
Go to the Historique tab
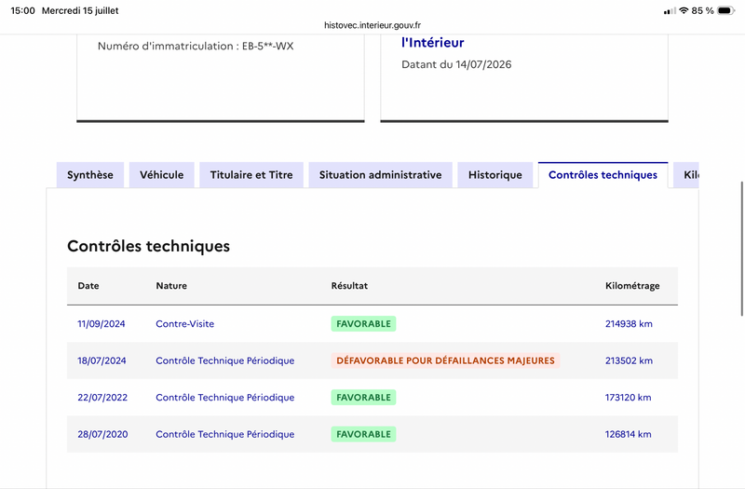495,175
